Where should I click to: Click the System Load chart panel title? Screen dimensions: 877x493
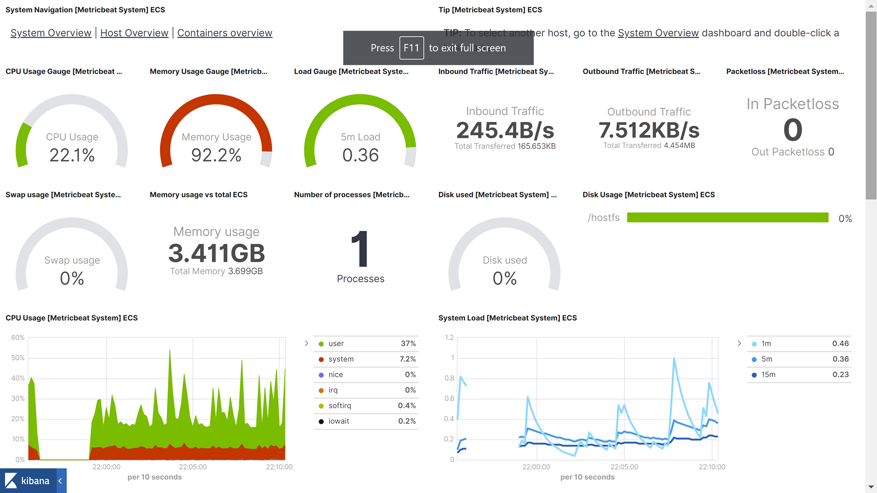507,318
